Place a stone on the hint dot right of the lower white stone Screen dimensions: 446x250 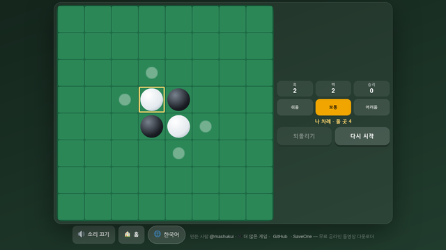pos(206,126)
